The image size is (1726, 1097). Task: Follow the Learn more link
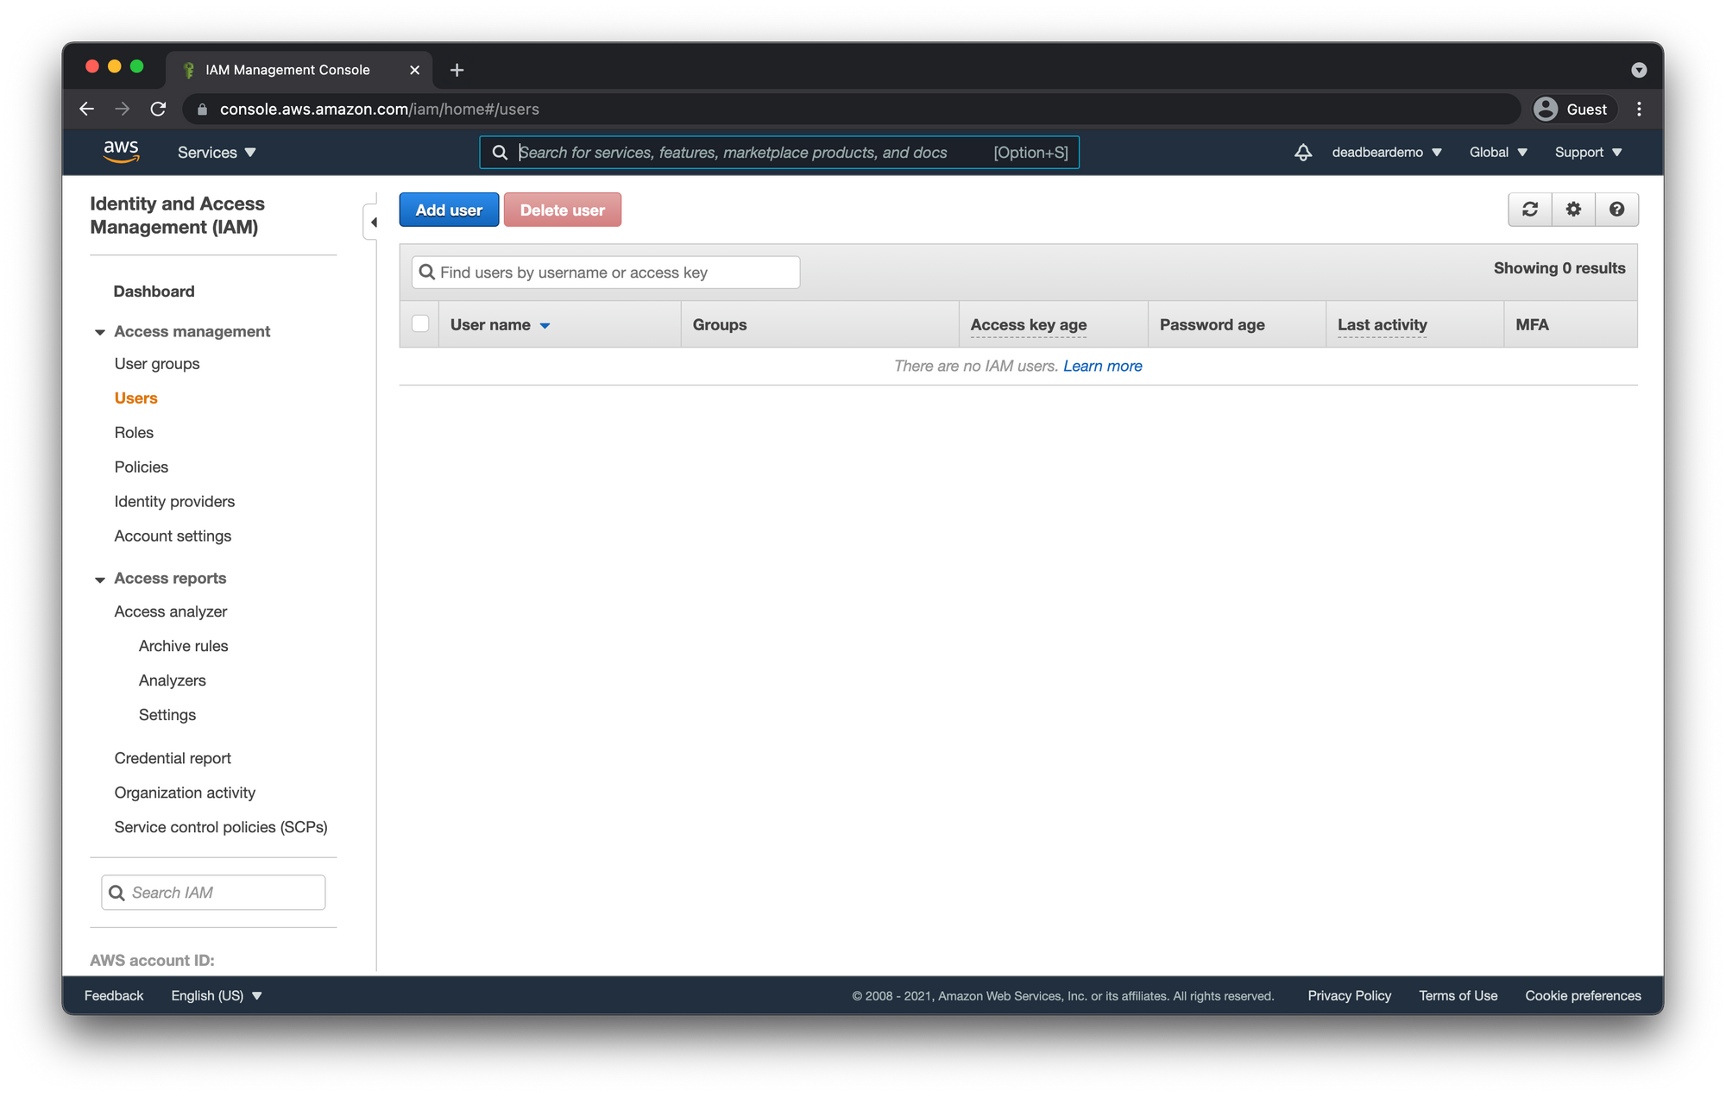[x=1102, y=367]
